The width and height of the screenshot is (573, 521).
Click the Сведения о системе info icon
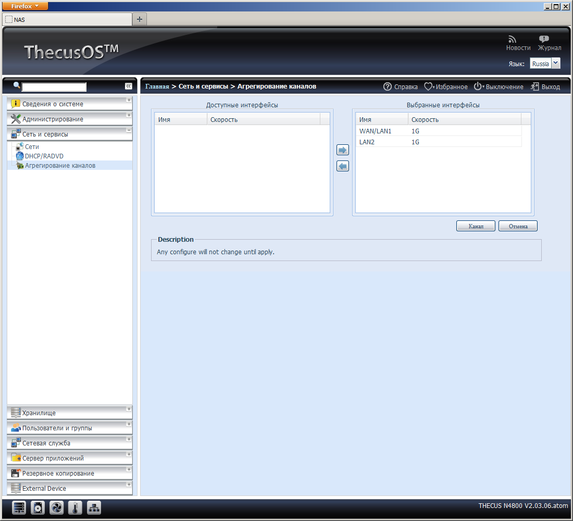pyautogui.click(x=15, y=104)
